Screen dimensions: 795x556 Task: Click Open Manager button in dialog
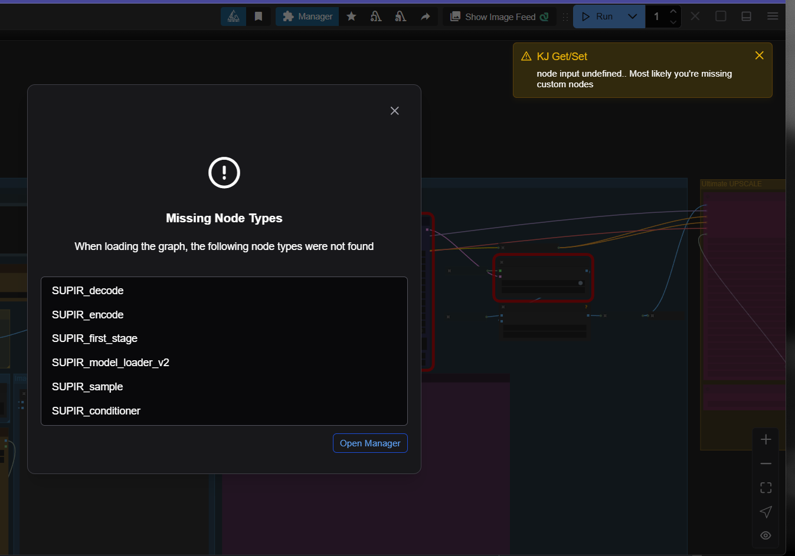click(x=370, y=443)
